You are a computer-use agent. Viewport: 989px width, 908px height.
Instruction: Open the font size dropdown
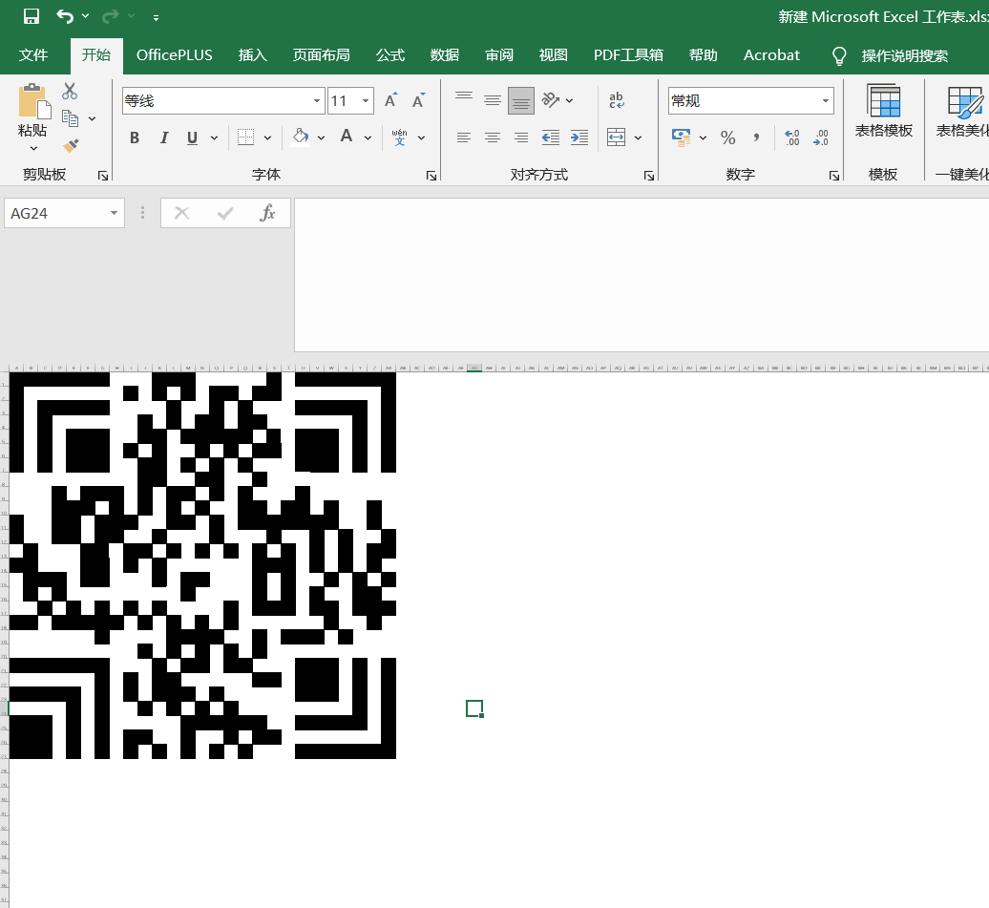coord(366,101)
